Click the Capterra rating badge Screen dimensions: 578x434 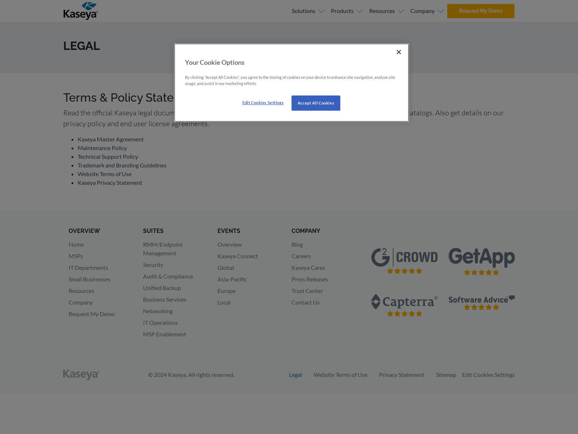(x=404, y=305)
